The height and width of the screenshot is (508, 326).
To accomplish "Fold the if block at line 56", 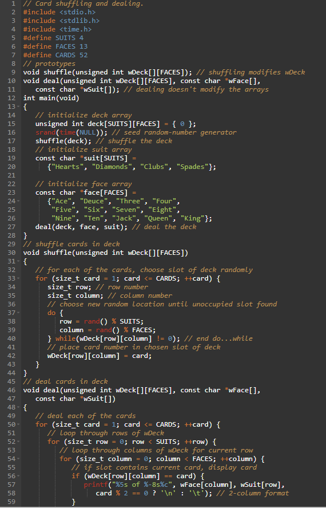I will pos(18,476).
